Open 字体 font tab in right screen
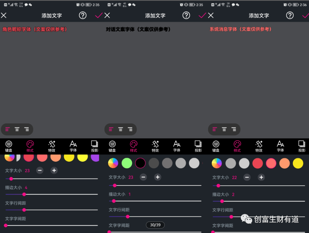Image resolution: width=309 pixels, height=233 pixels. (280, 146)
